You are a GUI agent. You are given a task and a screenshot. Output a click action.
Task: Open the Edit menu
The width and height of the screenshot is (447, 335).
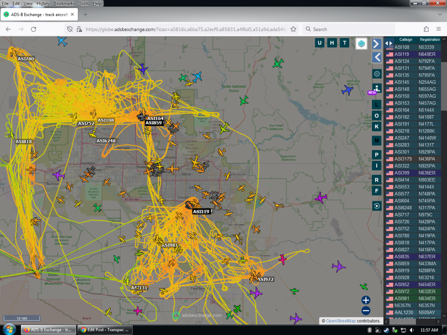click(x=16, y=3)
